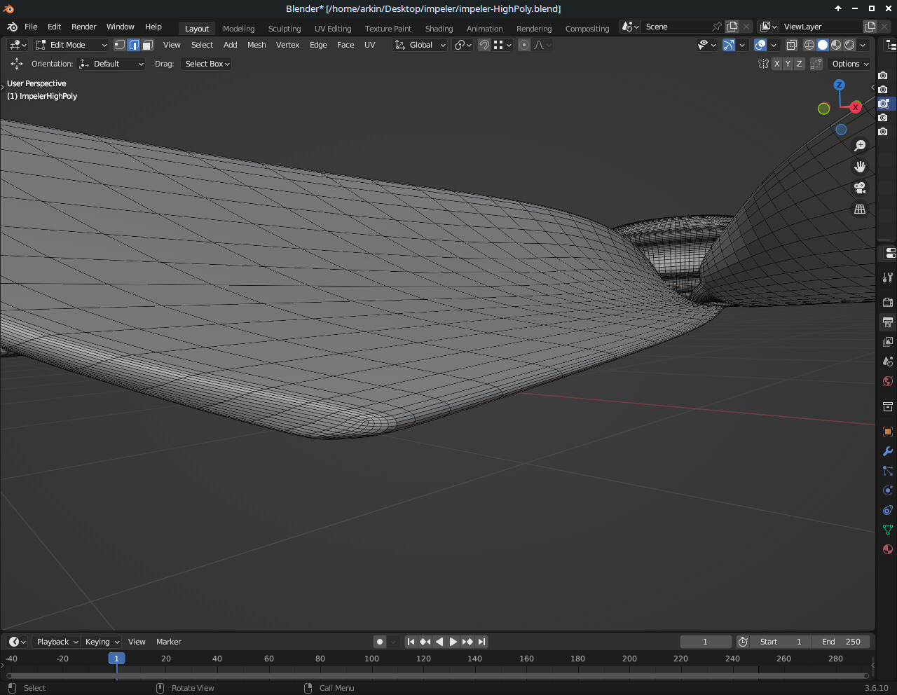
Task: Switch to face select mode
Action: (147, 45)
